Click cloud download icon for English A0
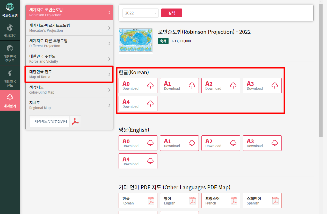This screenshot has height=214, width=327. click(150, 143)
